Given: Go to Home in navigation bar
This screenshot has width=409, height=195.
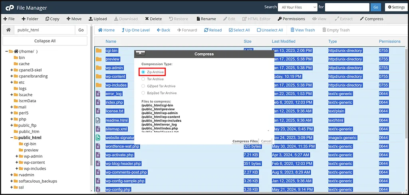Looking at the screenshot, I should coord(106,30).
